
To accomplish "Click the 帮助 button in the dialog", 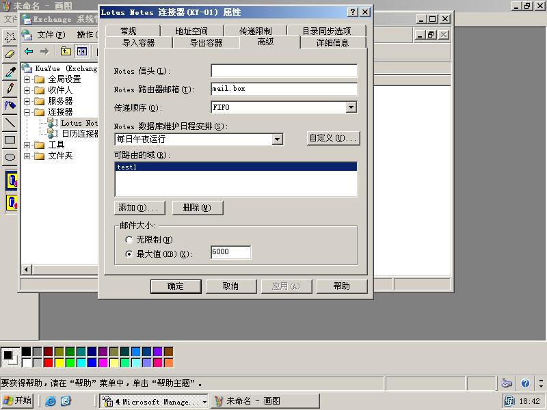I will 342,286.
